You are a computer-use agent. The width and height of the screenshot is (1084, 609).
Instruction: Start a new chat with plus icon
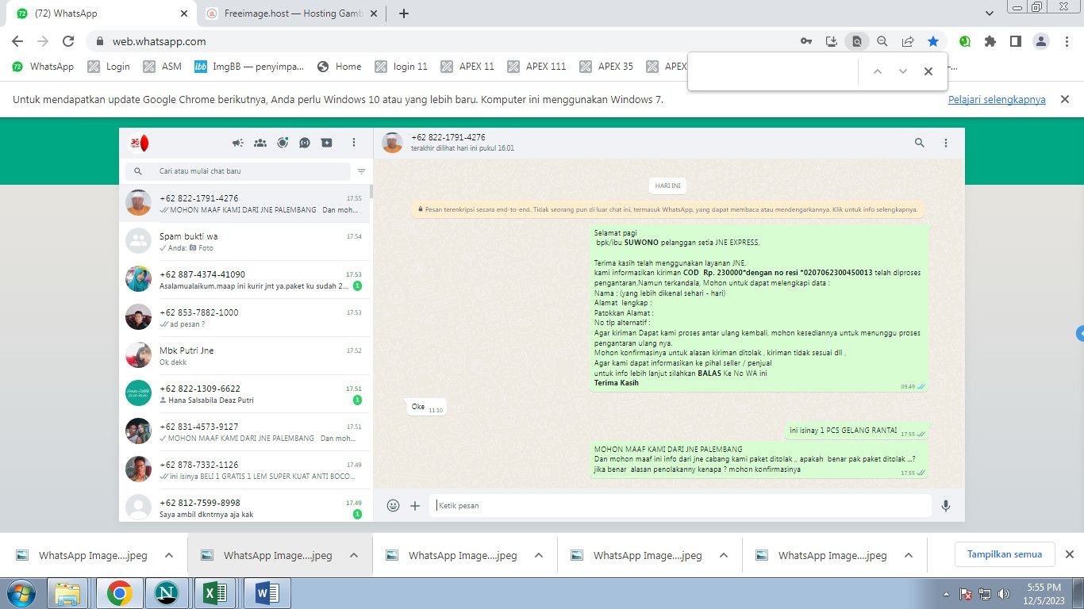(x=326, y=143)
